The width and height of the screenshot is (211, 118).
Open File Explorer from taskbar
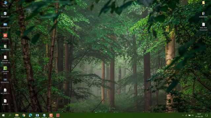point(17,115)
